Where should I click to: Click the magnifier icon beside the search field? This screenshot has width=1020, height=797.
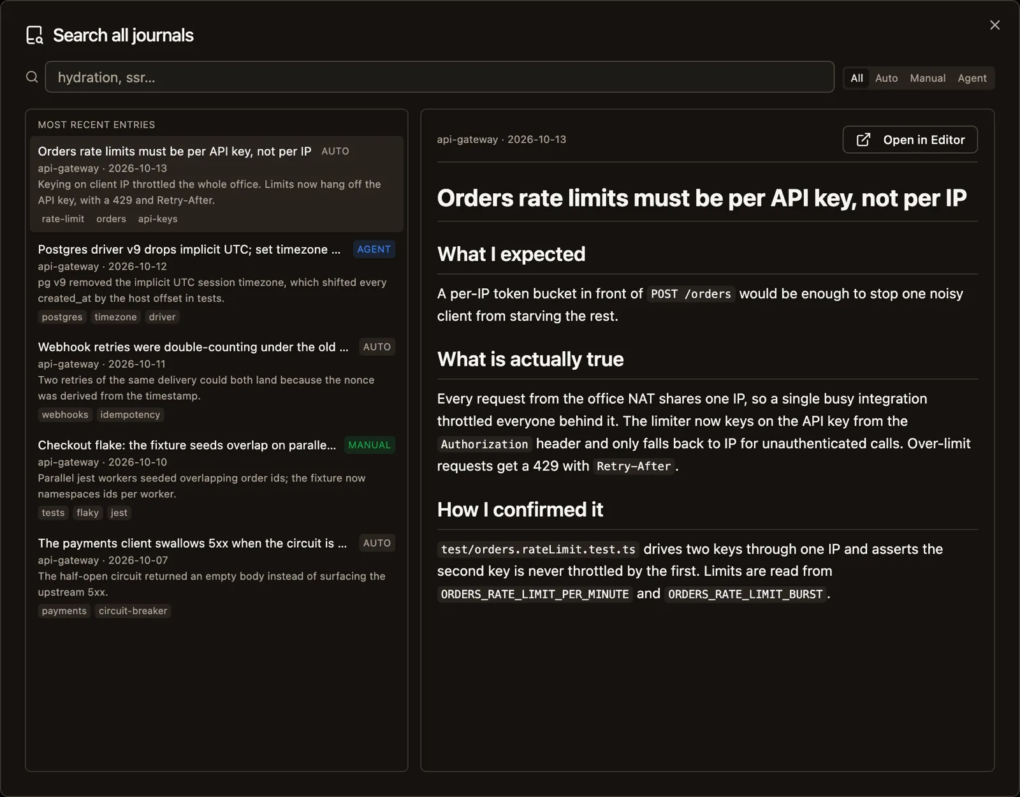[32, 77]
